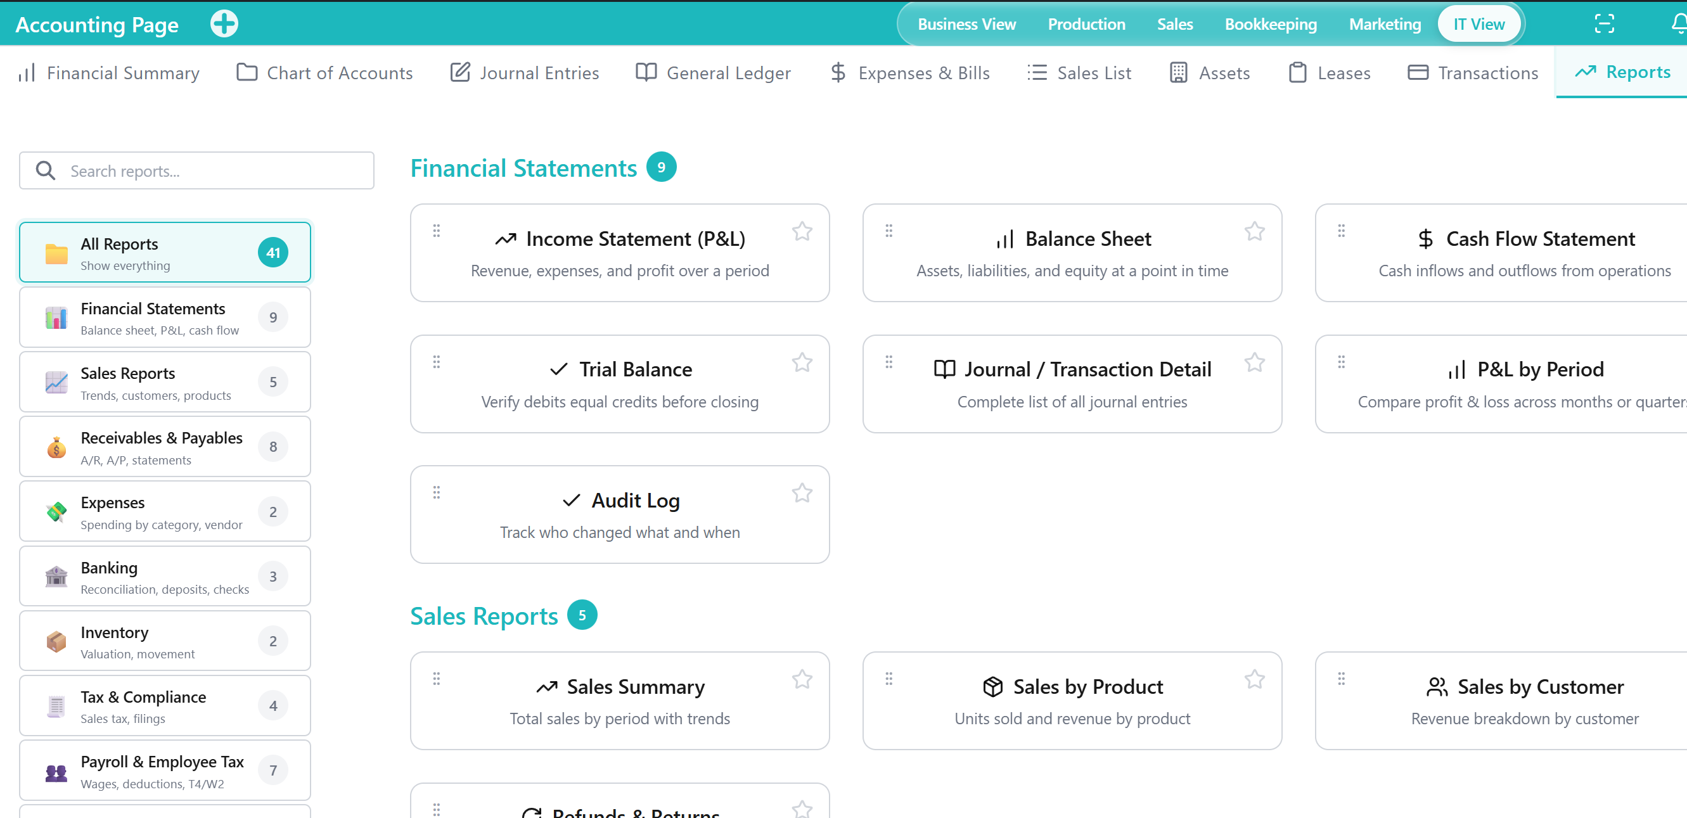Viewport: 1687px width, 818px height.
Task: Favorite the Sales Summary star
Action: point(802,679)
